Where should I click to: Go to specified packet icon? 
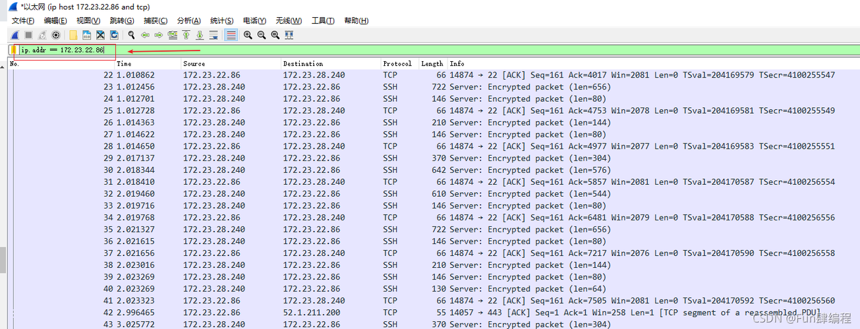tap(173, 35)
